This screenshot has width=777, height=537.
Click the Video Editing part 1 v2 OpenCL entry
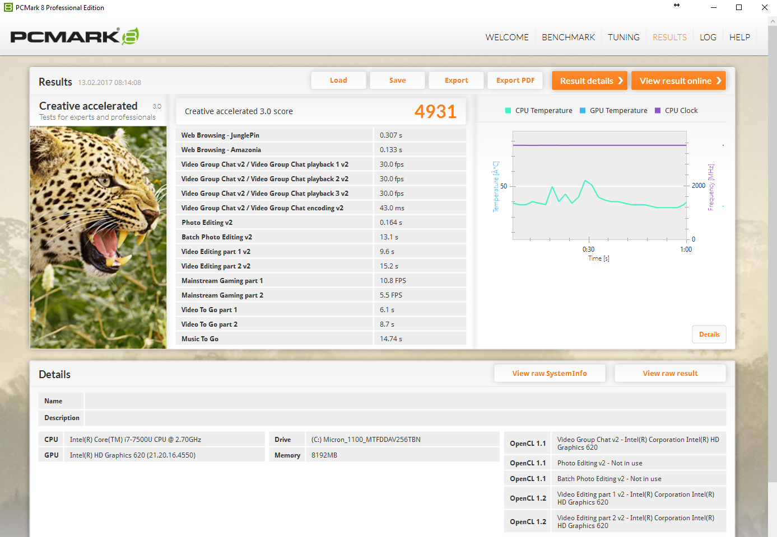[x=636, y=498]
